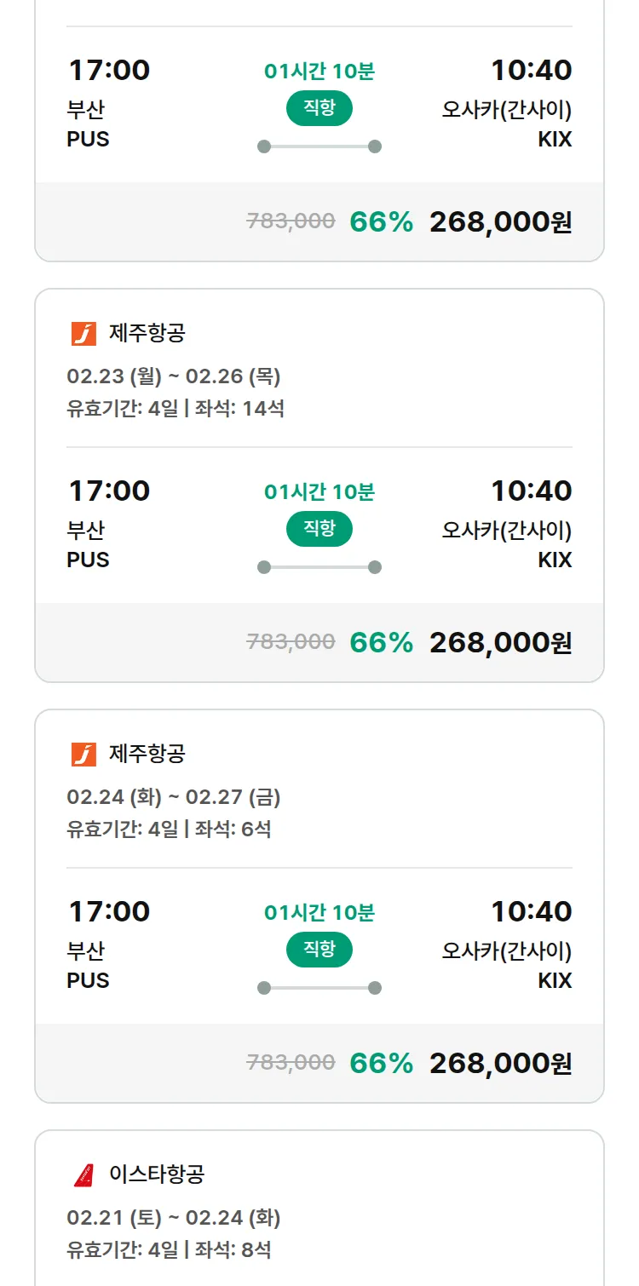Tap 직항 badge on 02.24–02.27 flight
639x1286 pixels.
pyautogui.click(x=319, y=950)
